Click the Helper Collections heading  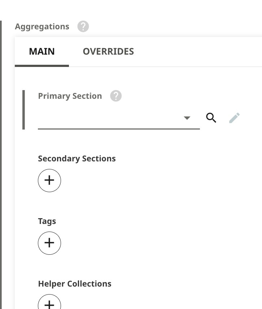point(75,284)
